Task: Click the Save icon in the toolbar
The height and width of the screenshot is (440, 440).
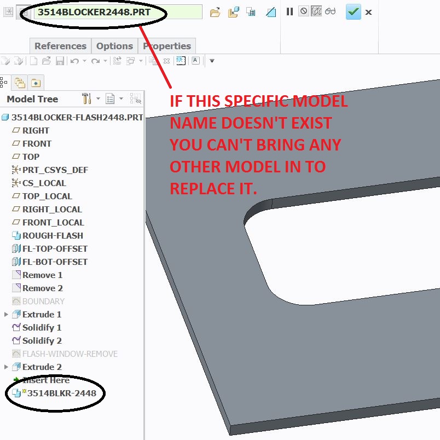Action: [60, 60]
